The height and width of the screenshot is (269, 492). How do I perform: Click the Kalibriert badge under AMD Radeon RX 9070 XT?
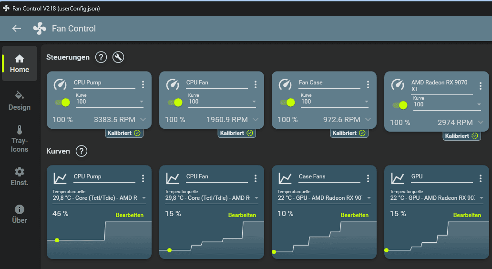point(461,136)
